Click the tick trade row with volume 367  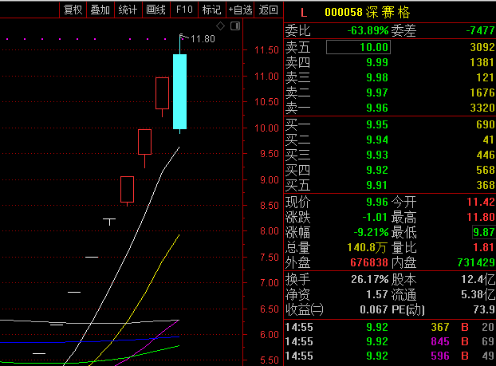[x=390, y=327]
